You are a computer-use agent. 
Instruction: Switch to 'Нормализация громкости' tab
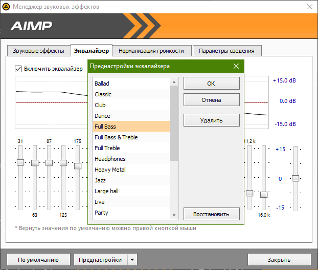click(x=151, y=51)
